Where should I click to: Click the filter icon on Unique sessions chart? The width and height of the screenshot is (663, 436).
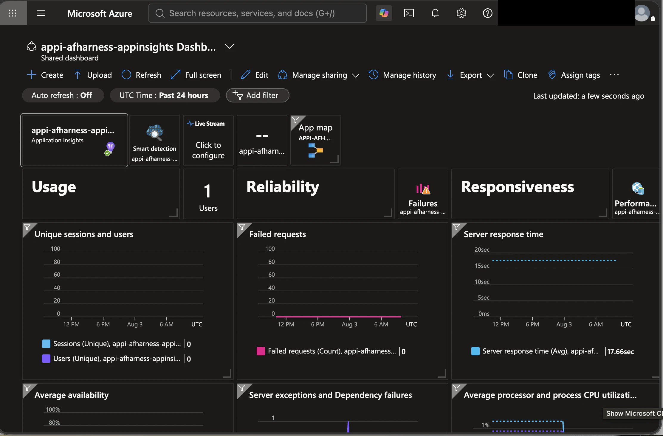27,227
